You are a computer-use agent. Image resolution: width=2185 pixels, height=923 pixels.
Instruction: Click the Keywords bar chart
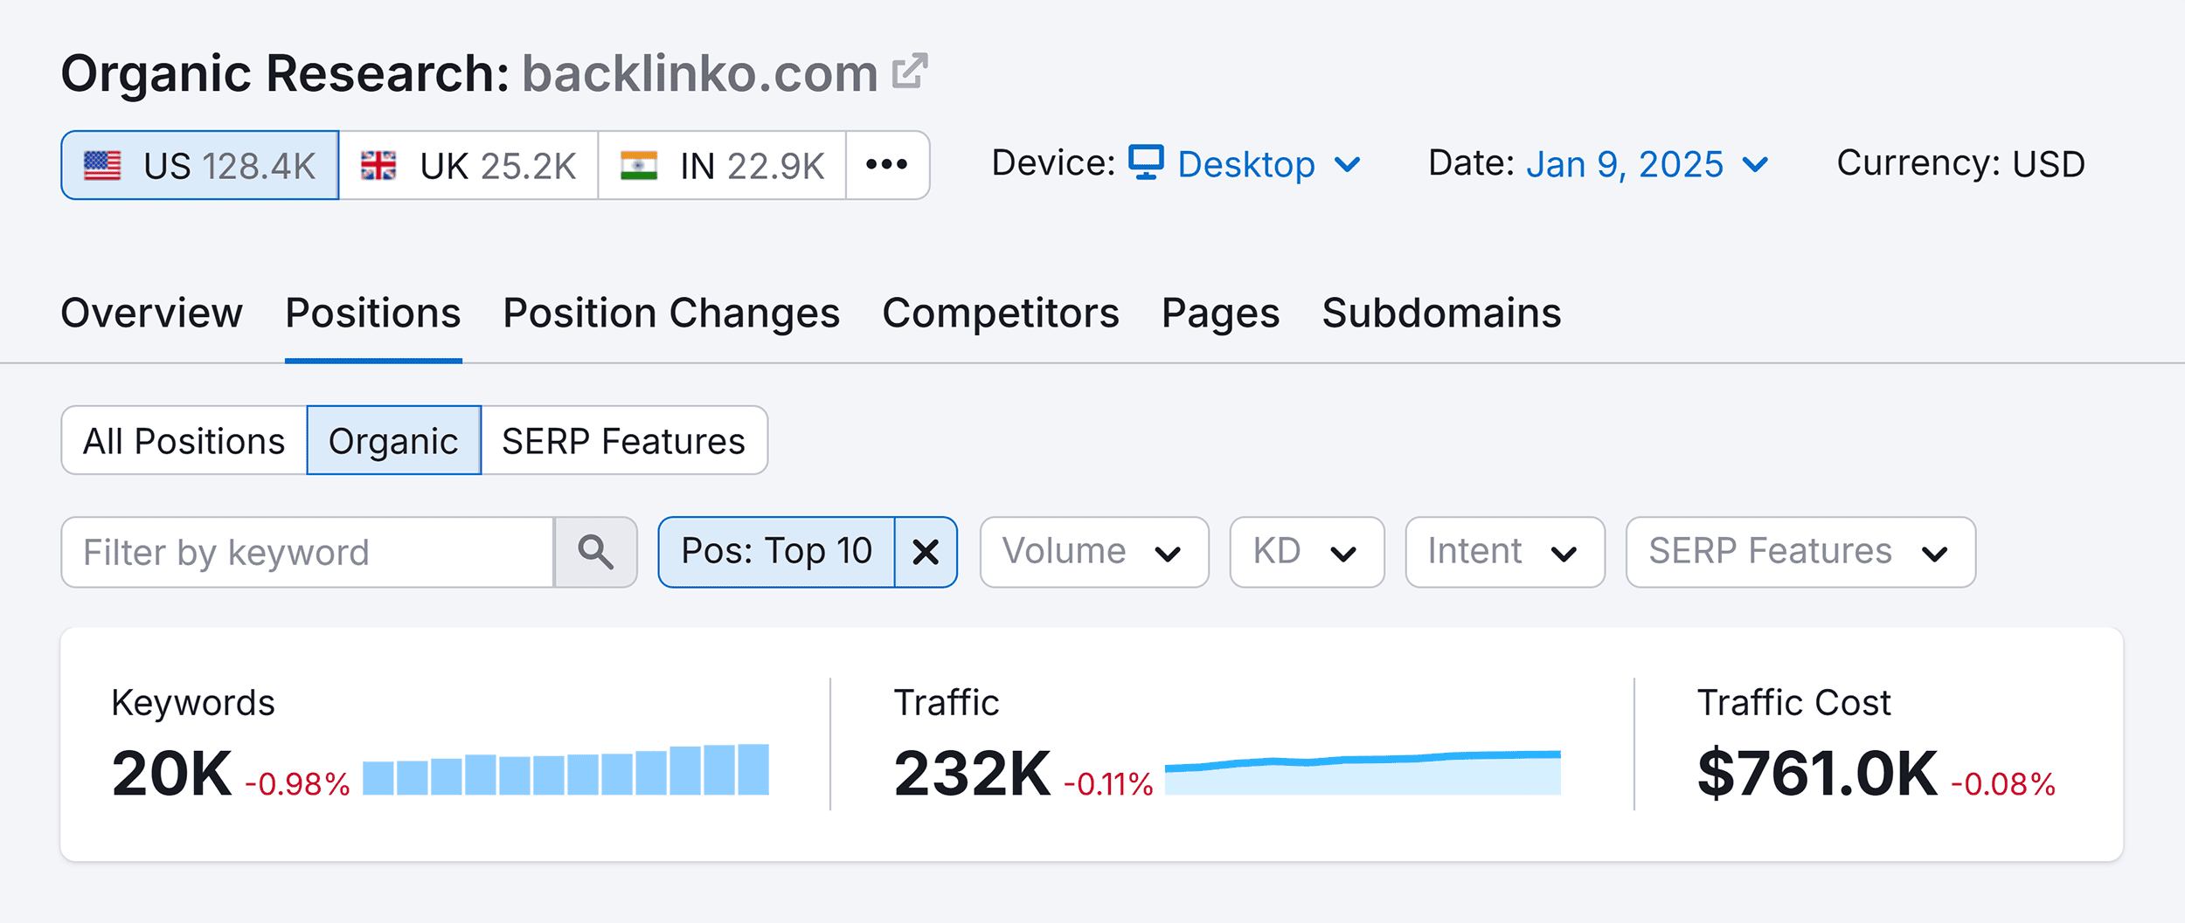(565, 769)
